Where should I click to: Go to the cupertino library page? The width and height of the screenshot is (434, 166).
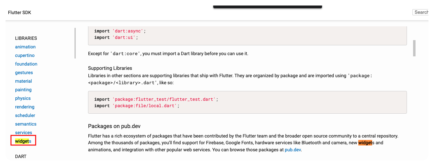[25, 55]
